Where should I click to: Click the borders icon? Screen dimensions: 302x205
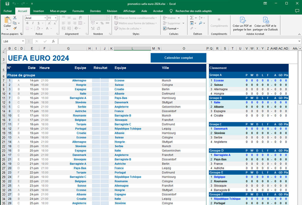27,28
